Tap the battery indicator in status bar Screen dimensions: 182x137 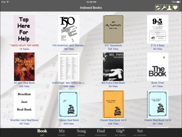point(178,2)
